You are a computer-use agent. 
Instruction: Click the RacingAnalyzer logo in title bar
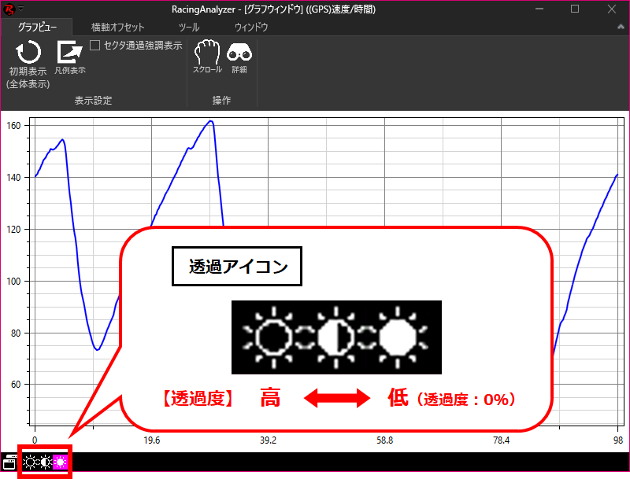click(x=9, y=9)
